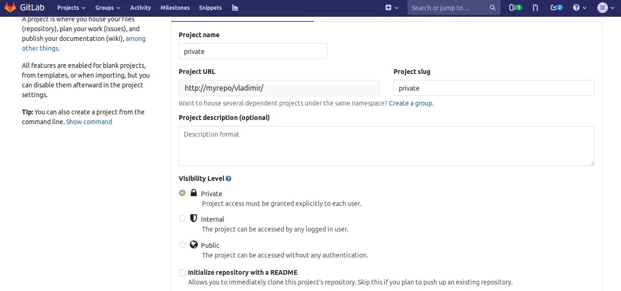Select the Private visibility radio button
Screen dimensions: 621x291
tap(182, 193)
